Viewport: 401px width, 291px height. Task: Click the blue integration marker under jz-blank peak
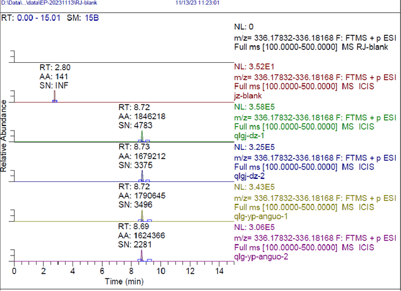click(55, 101)
